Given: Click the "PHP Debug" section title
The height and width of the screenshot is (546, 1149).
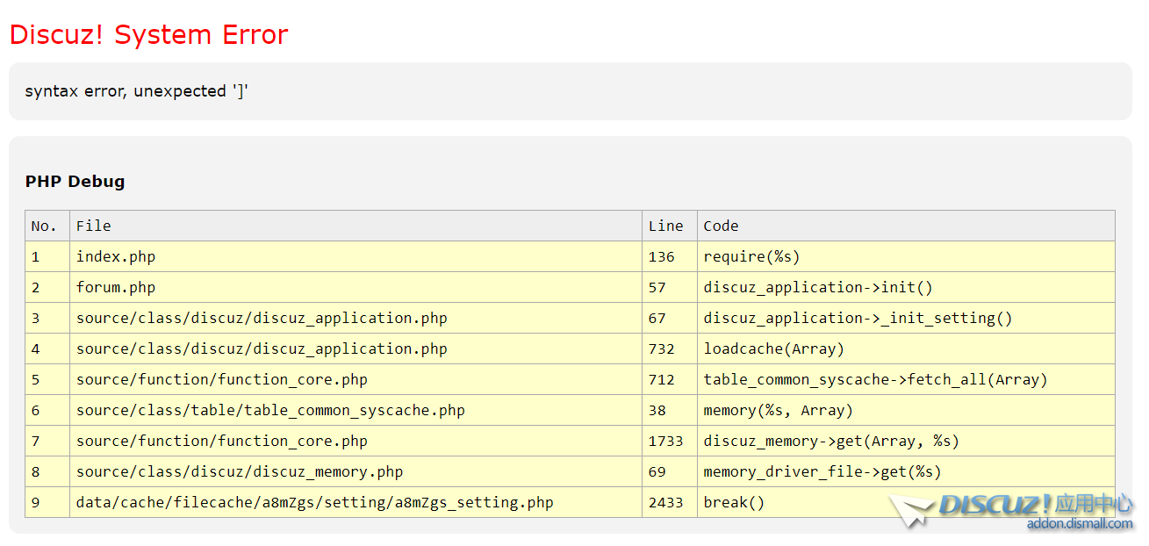Looking at the screenshot, I should click(75, 181).
